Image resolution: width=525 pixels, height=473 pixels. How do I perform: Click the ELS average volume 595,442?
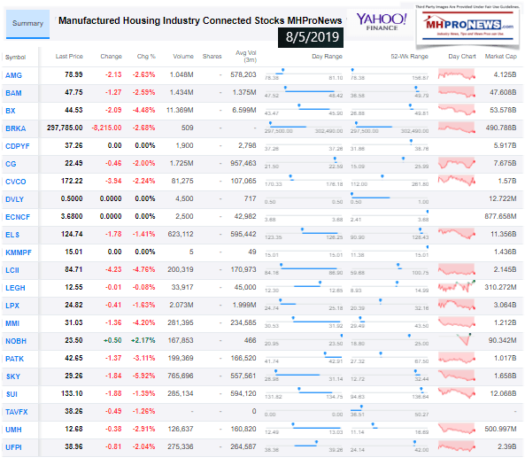[x=243, y=234]
